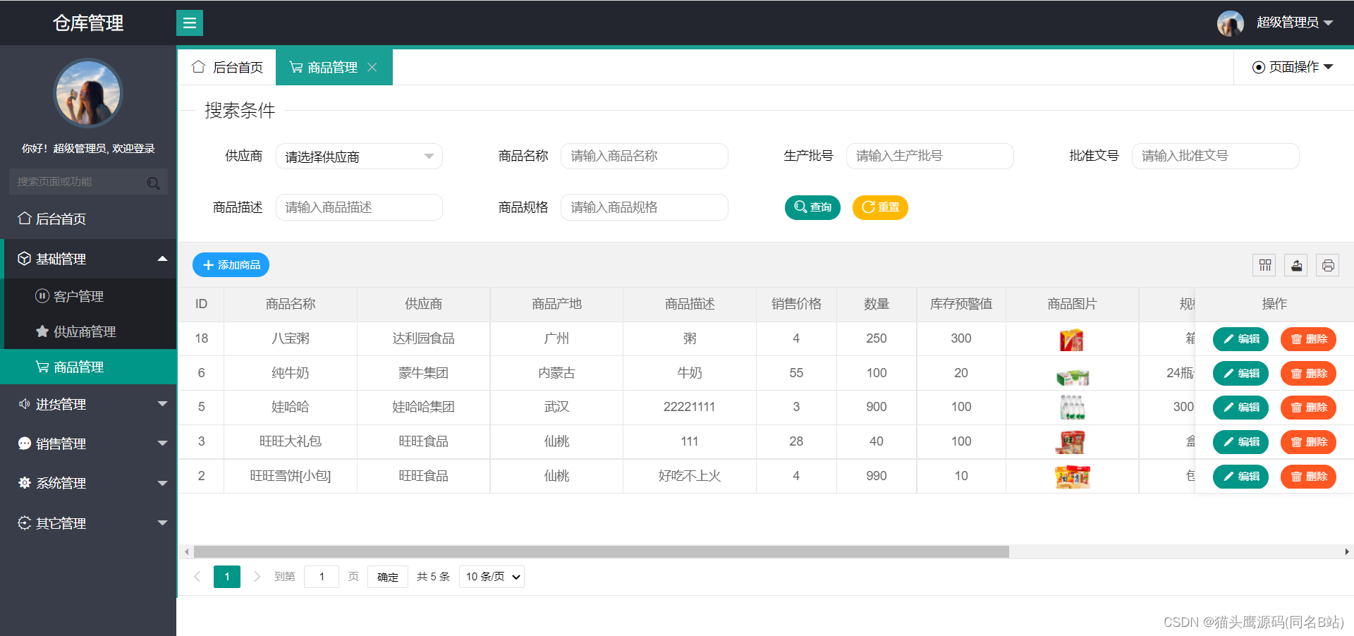Click page number 1 in pagination
Viewport: 1354px width, 636px height.
[x=227, y=577]
